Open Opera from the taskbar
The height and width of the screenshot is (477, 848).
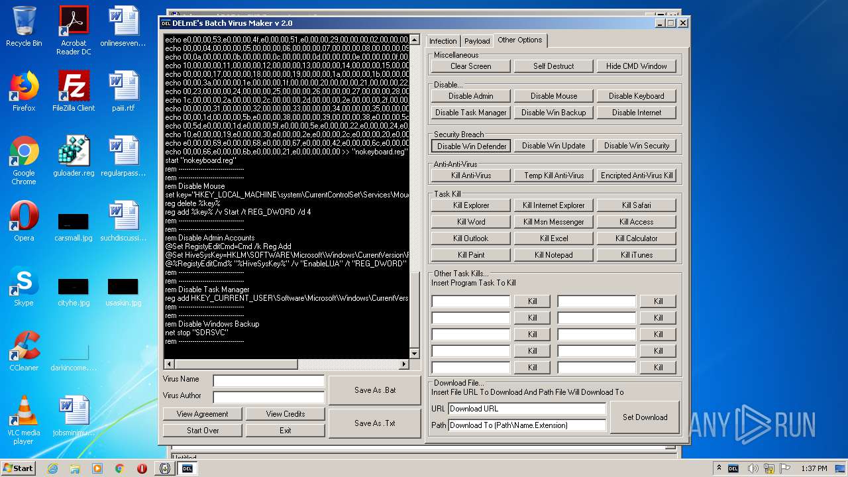[142, 468]
